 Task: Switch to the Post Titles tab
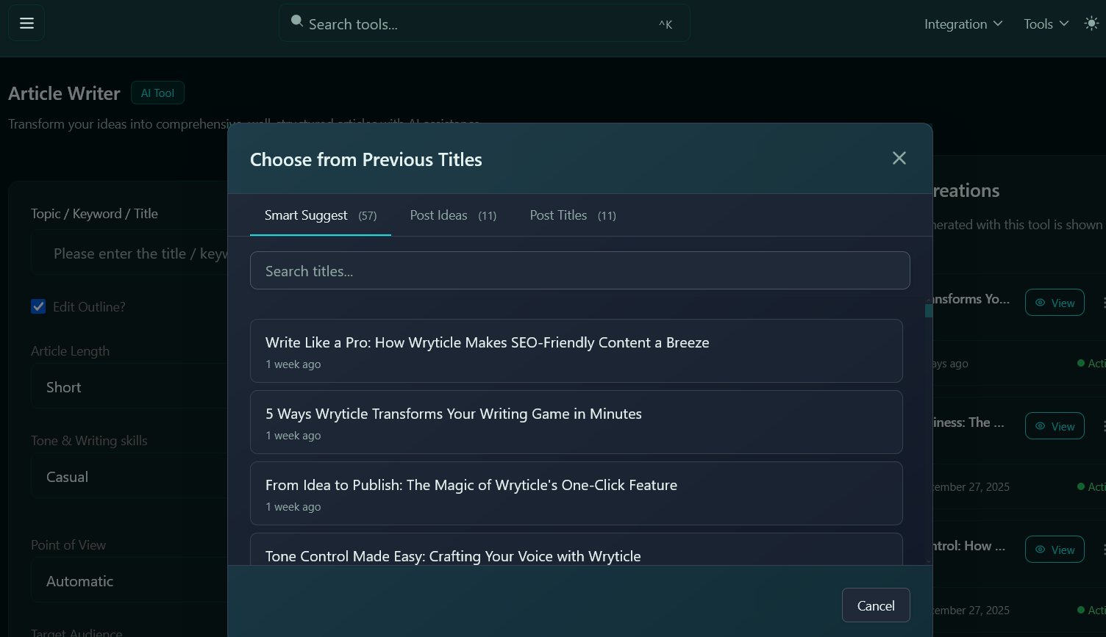tap(572, 215)
